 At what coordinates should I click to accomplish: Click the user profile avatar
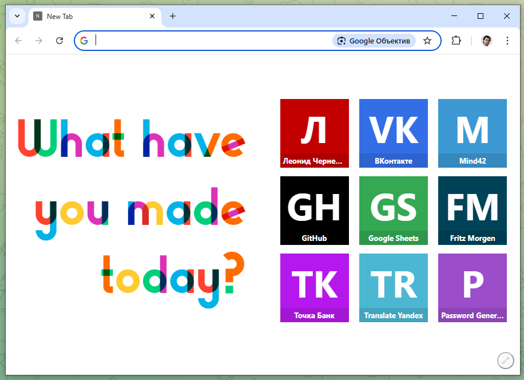486,41
